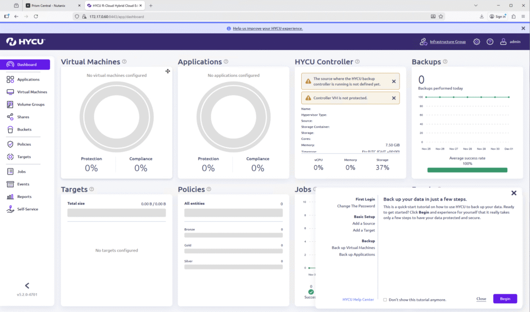Click the green average success rate bar

tap(467, 170)
